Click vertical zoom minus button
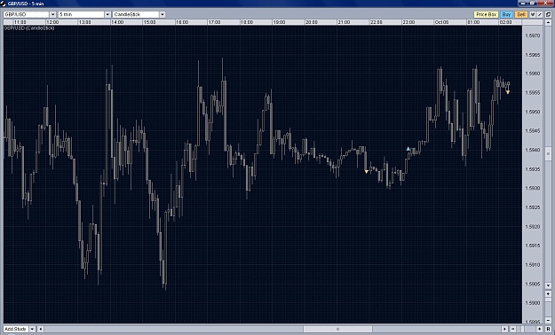 pyautogui.click(x=548, y=321)
